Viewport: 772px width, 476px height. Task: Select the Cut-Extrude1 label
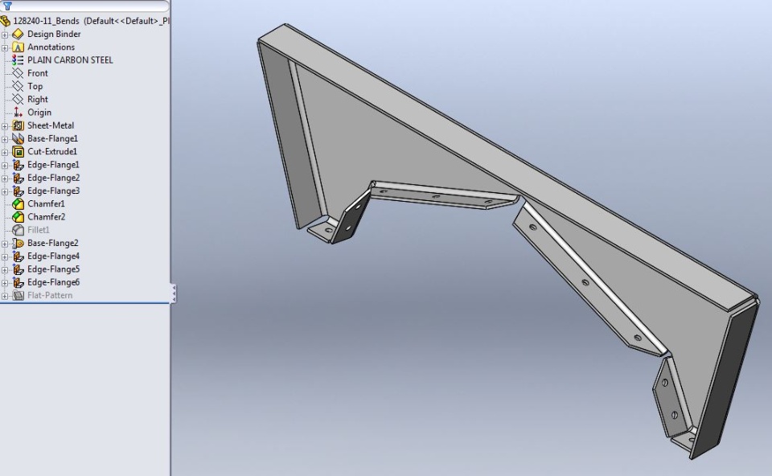pyautogui.click(x=52, y=152)
